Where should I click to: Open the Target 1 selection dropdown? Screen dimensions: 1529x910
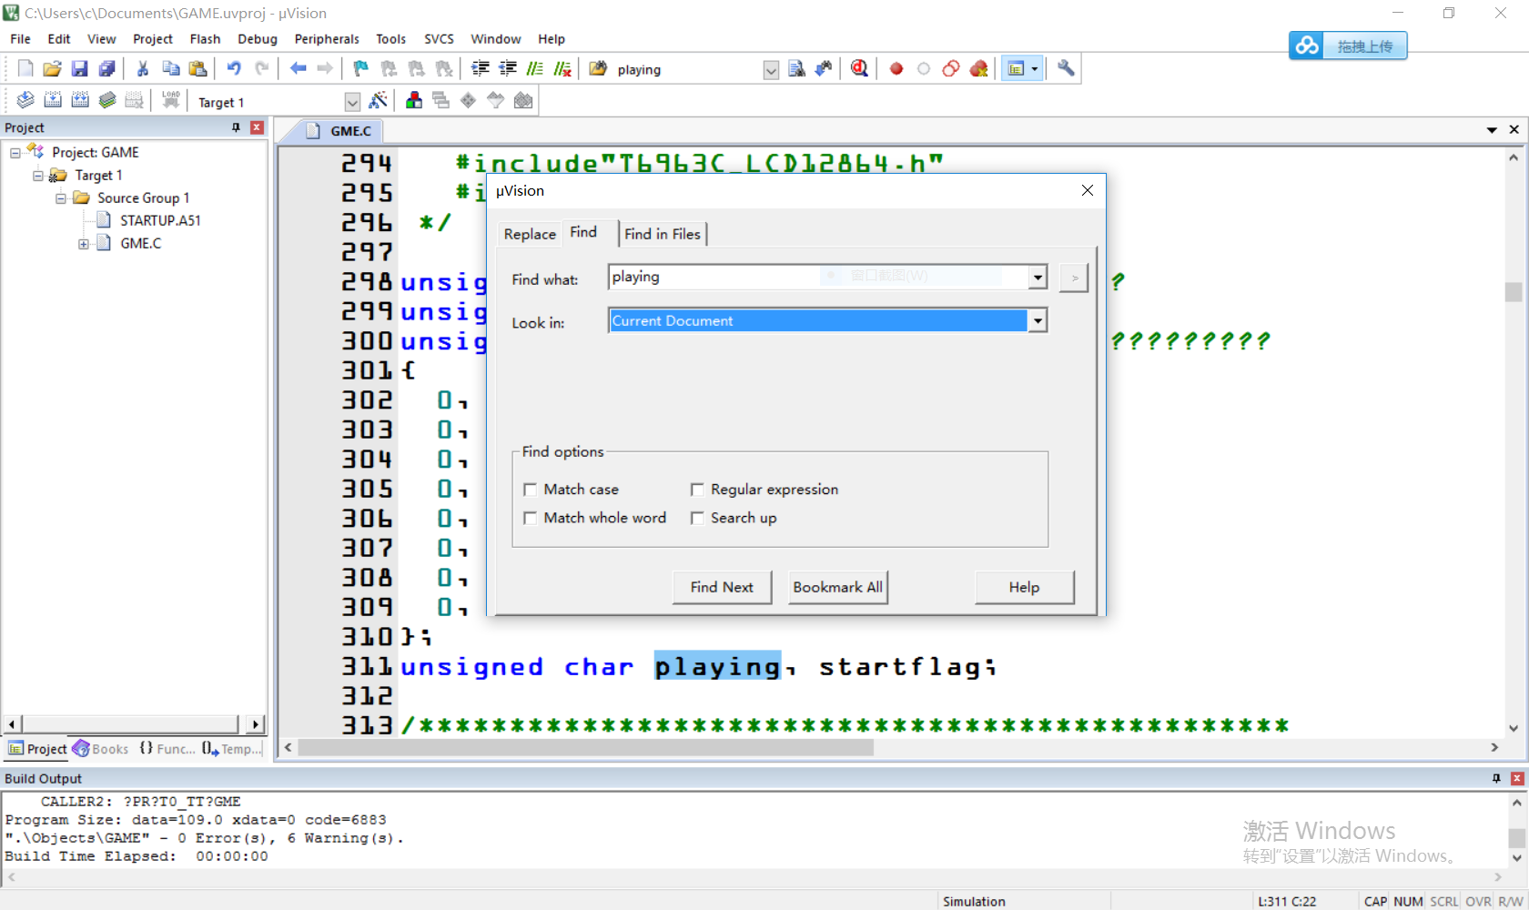tap(352, 102)
